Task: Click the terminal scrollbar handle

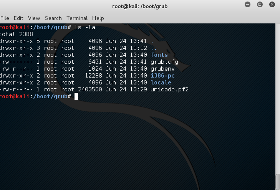Action: 278,182
